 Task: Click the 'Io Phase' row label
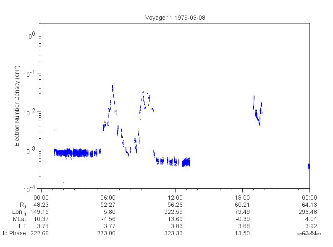point(14,233)
